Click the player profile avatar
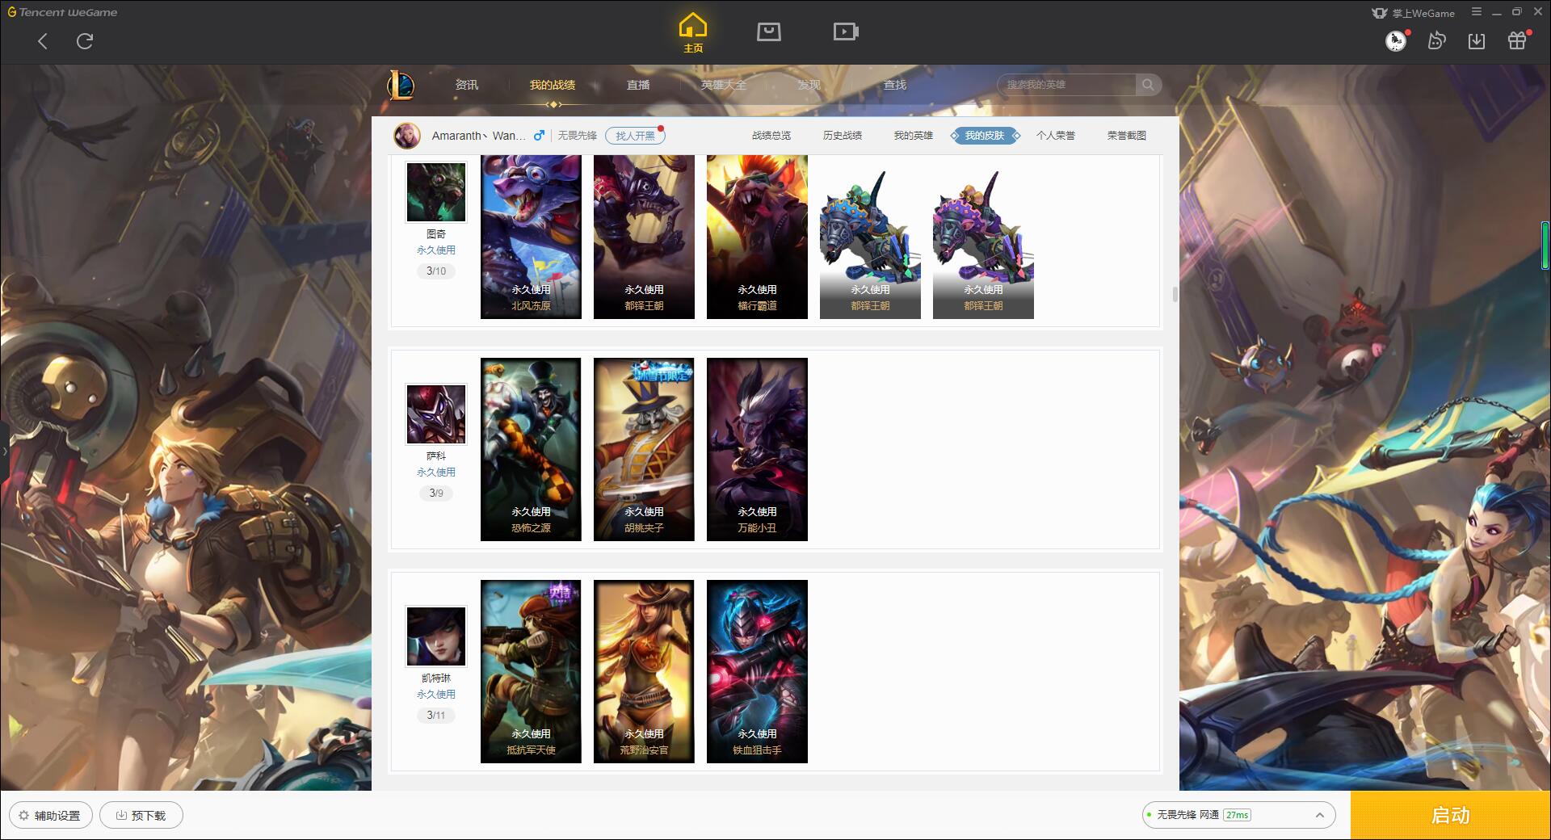Viewport: 1551px width, 840px height. 407,136
